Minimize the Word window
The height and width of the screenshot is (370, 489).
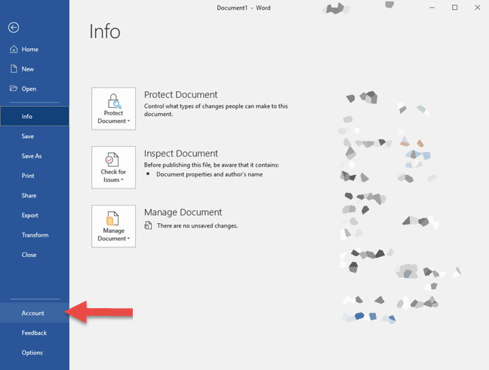pyautogui.click(x=432, y=8)
